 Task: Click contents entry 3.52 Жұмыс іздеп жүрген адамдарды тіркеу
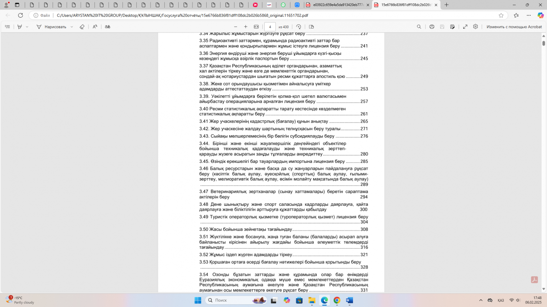pyautogui.click(x=283, y=254)
